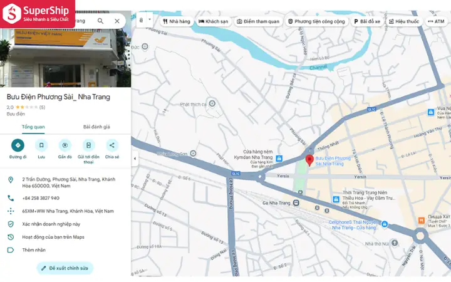451x282 pixels.
Task: Show more categories via the ATM chip
Action: click(x=437, y=21)
